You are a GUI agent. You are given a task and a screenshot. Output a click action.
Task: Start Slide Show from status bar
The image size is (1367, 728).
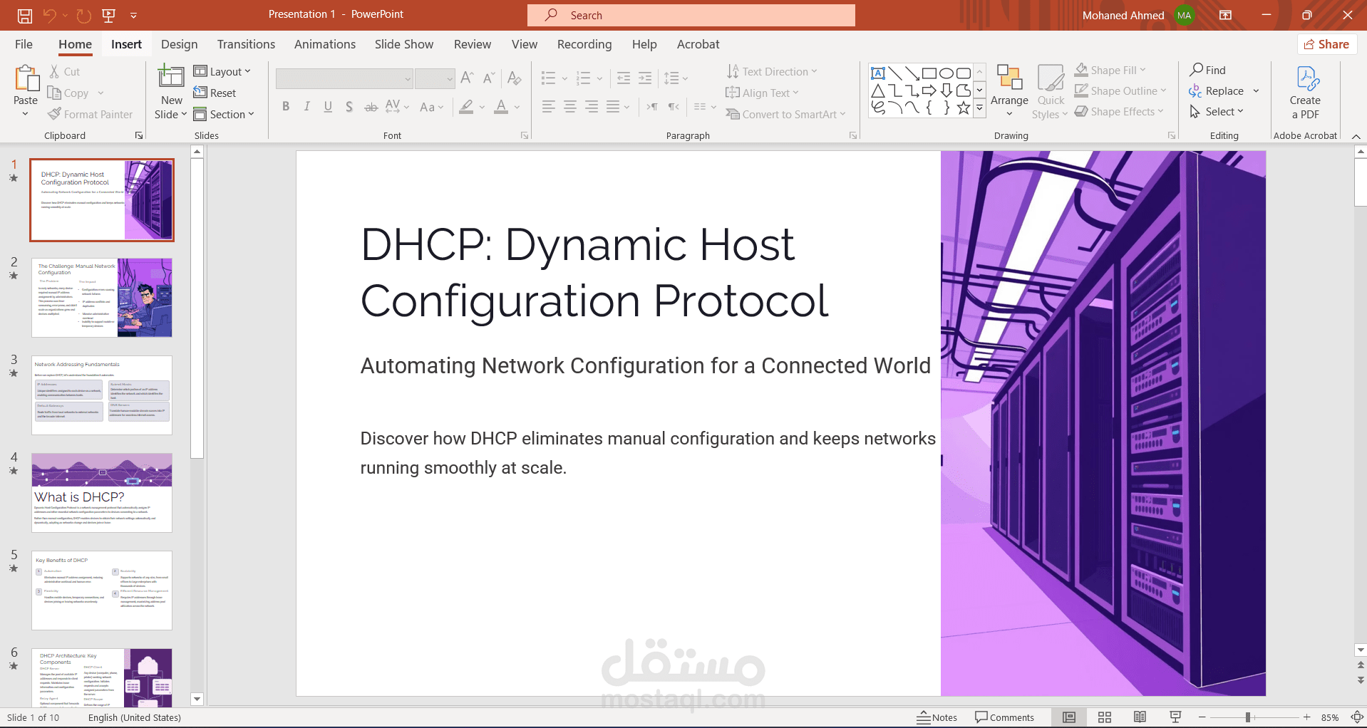tap(1176, 717)
